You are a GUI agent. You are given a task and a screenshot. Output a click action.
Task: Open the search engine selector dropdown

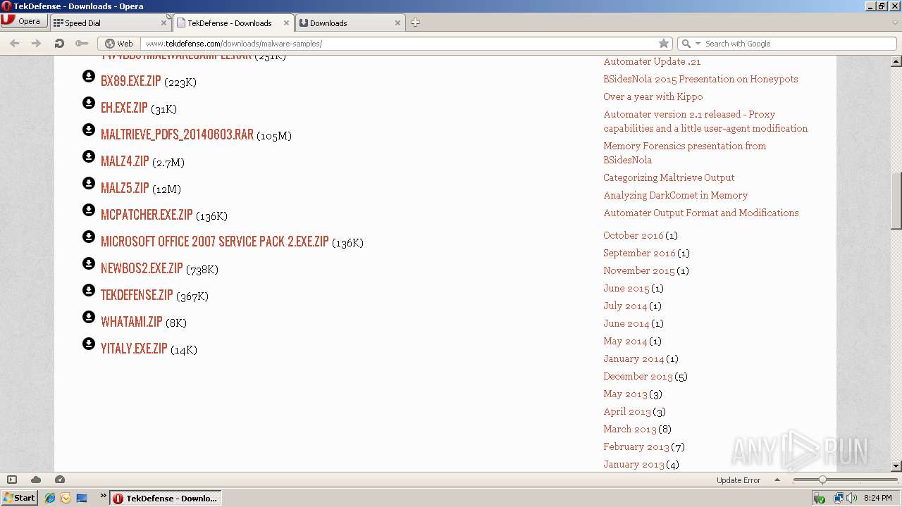pyautogui.click(x=690, y=43)
